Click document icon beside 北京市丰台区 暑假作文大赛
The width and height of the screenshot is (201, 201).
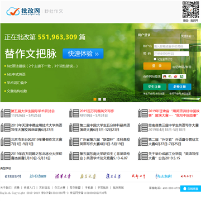(6, 142)
